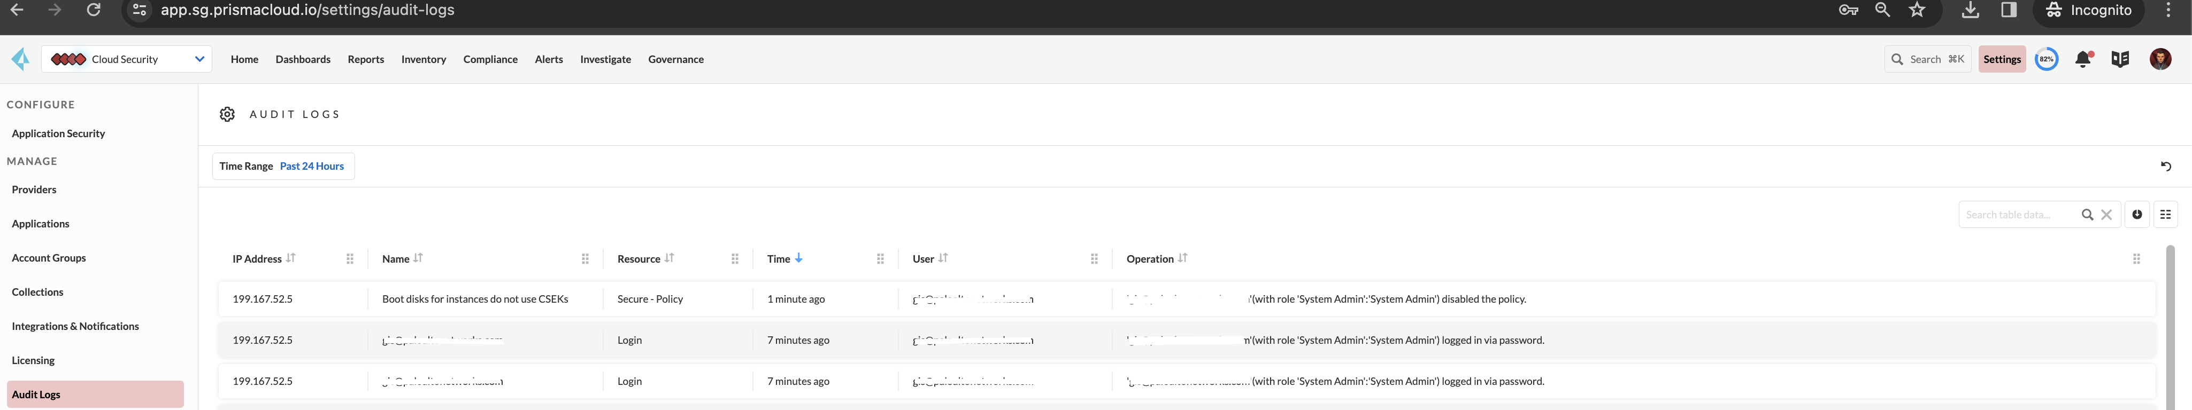The height and width of the screenshot is (410, 2192).
Task: Click the notifications bell icon
Action: point(2083,59)
